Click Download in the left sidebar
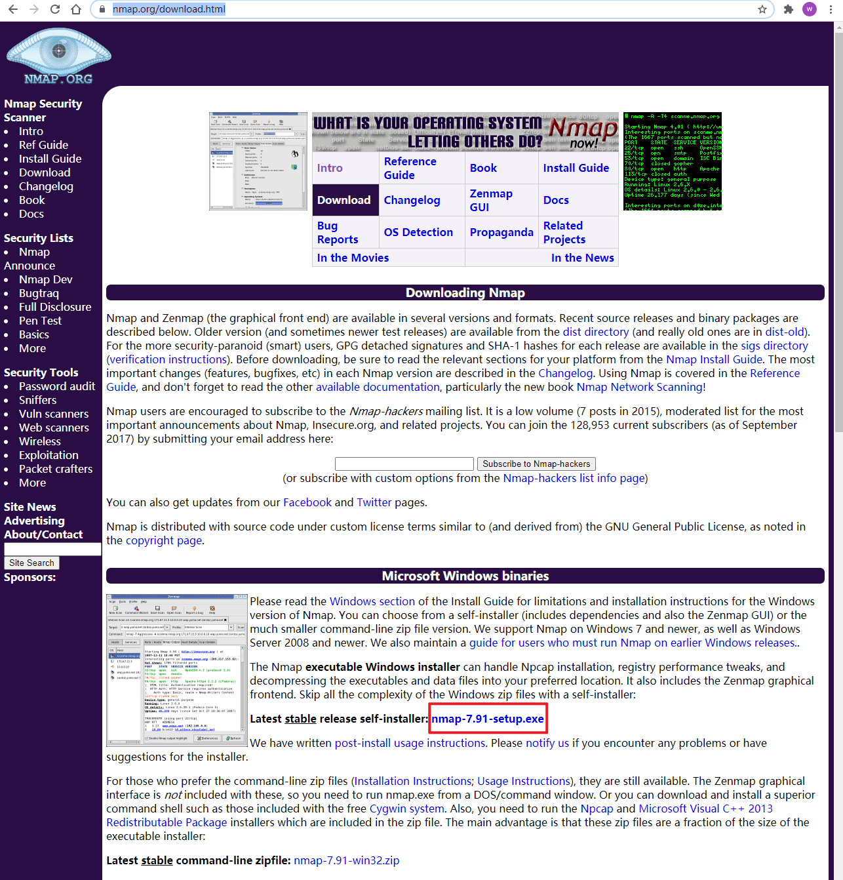The height and width of the screenshot is (880, 843). pyautogui.click(x=45, y=172)
